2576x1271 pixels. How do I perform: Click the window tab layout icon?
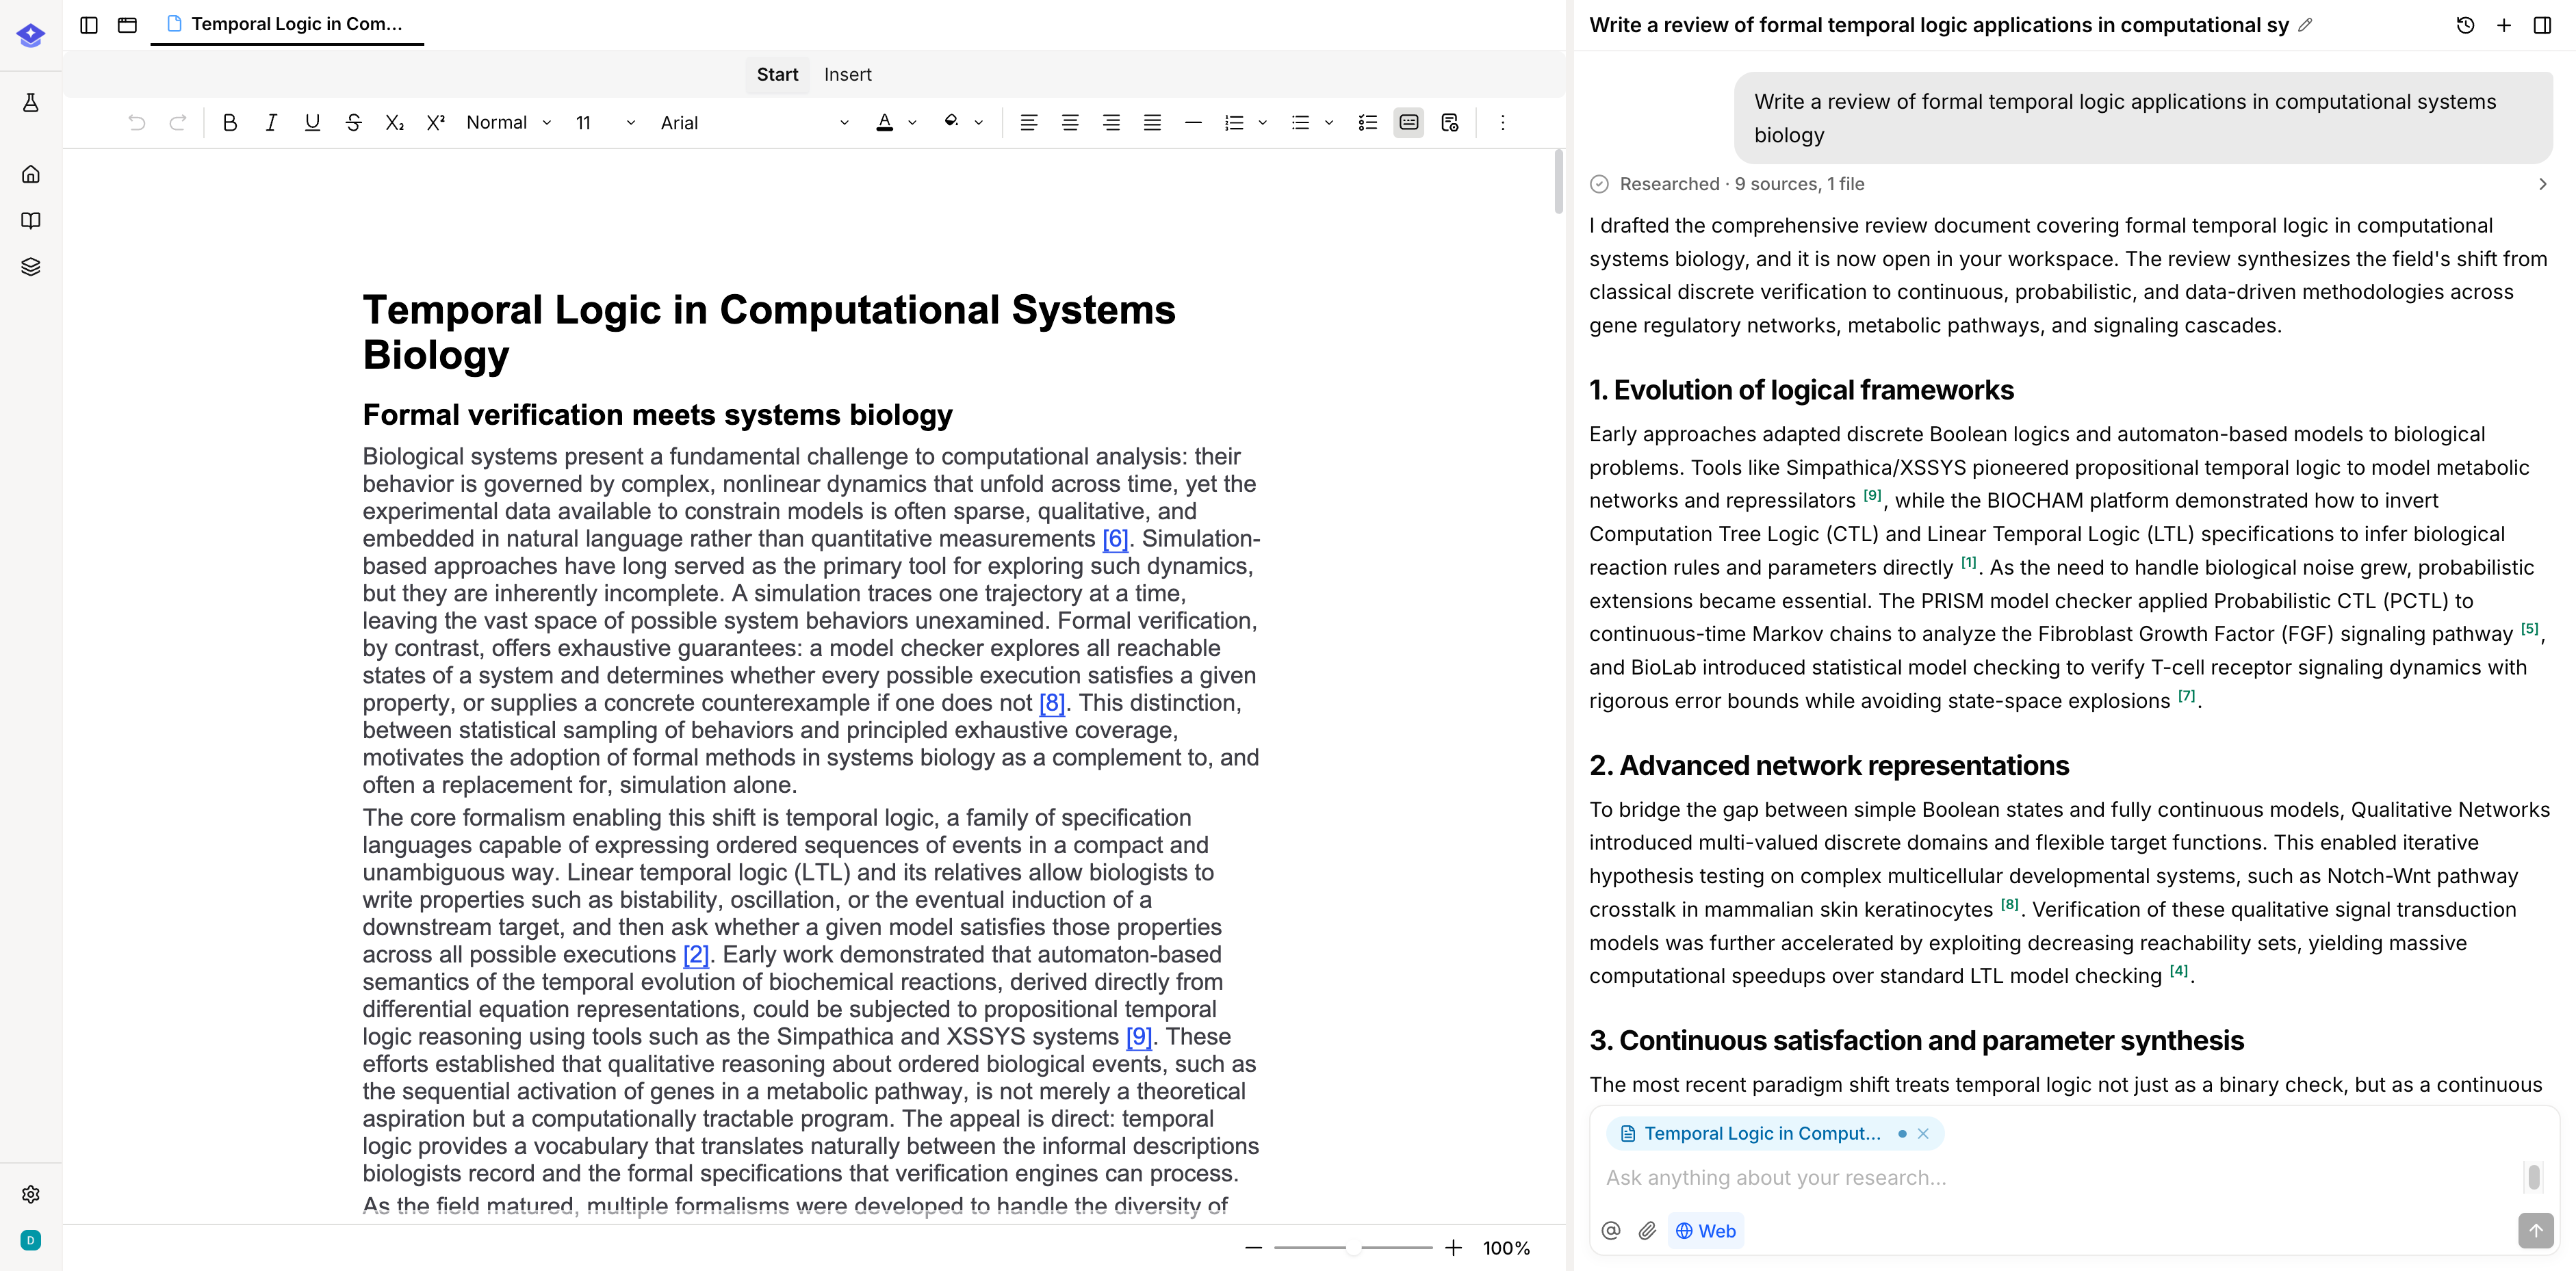[x=127, y=25]
